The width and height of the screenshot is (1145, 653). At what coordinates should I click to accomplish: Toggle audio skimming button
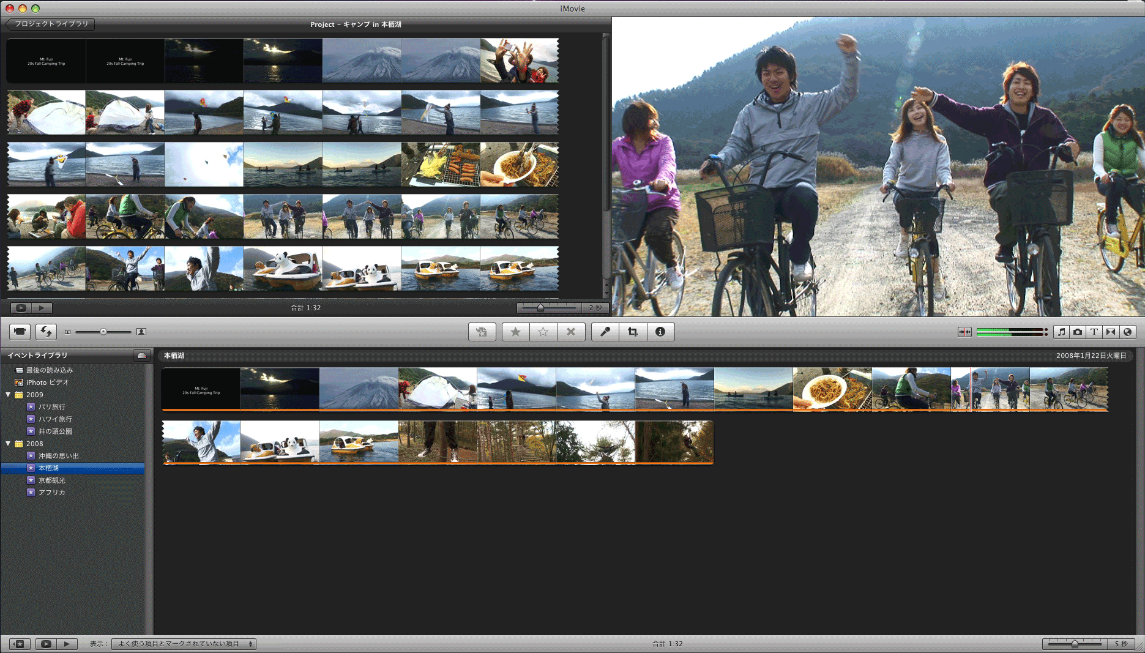pyautogui.click(x=964, y=332)
